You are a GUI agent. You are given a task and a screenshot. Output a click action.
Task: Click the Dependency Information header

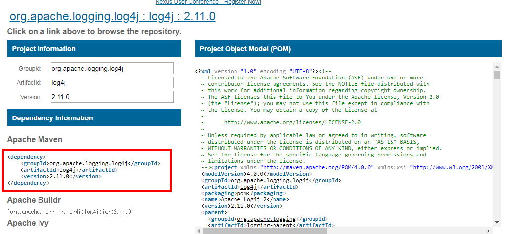click(94, 118)
